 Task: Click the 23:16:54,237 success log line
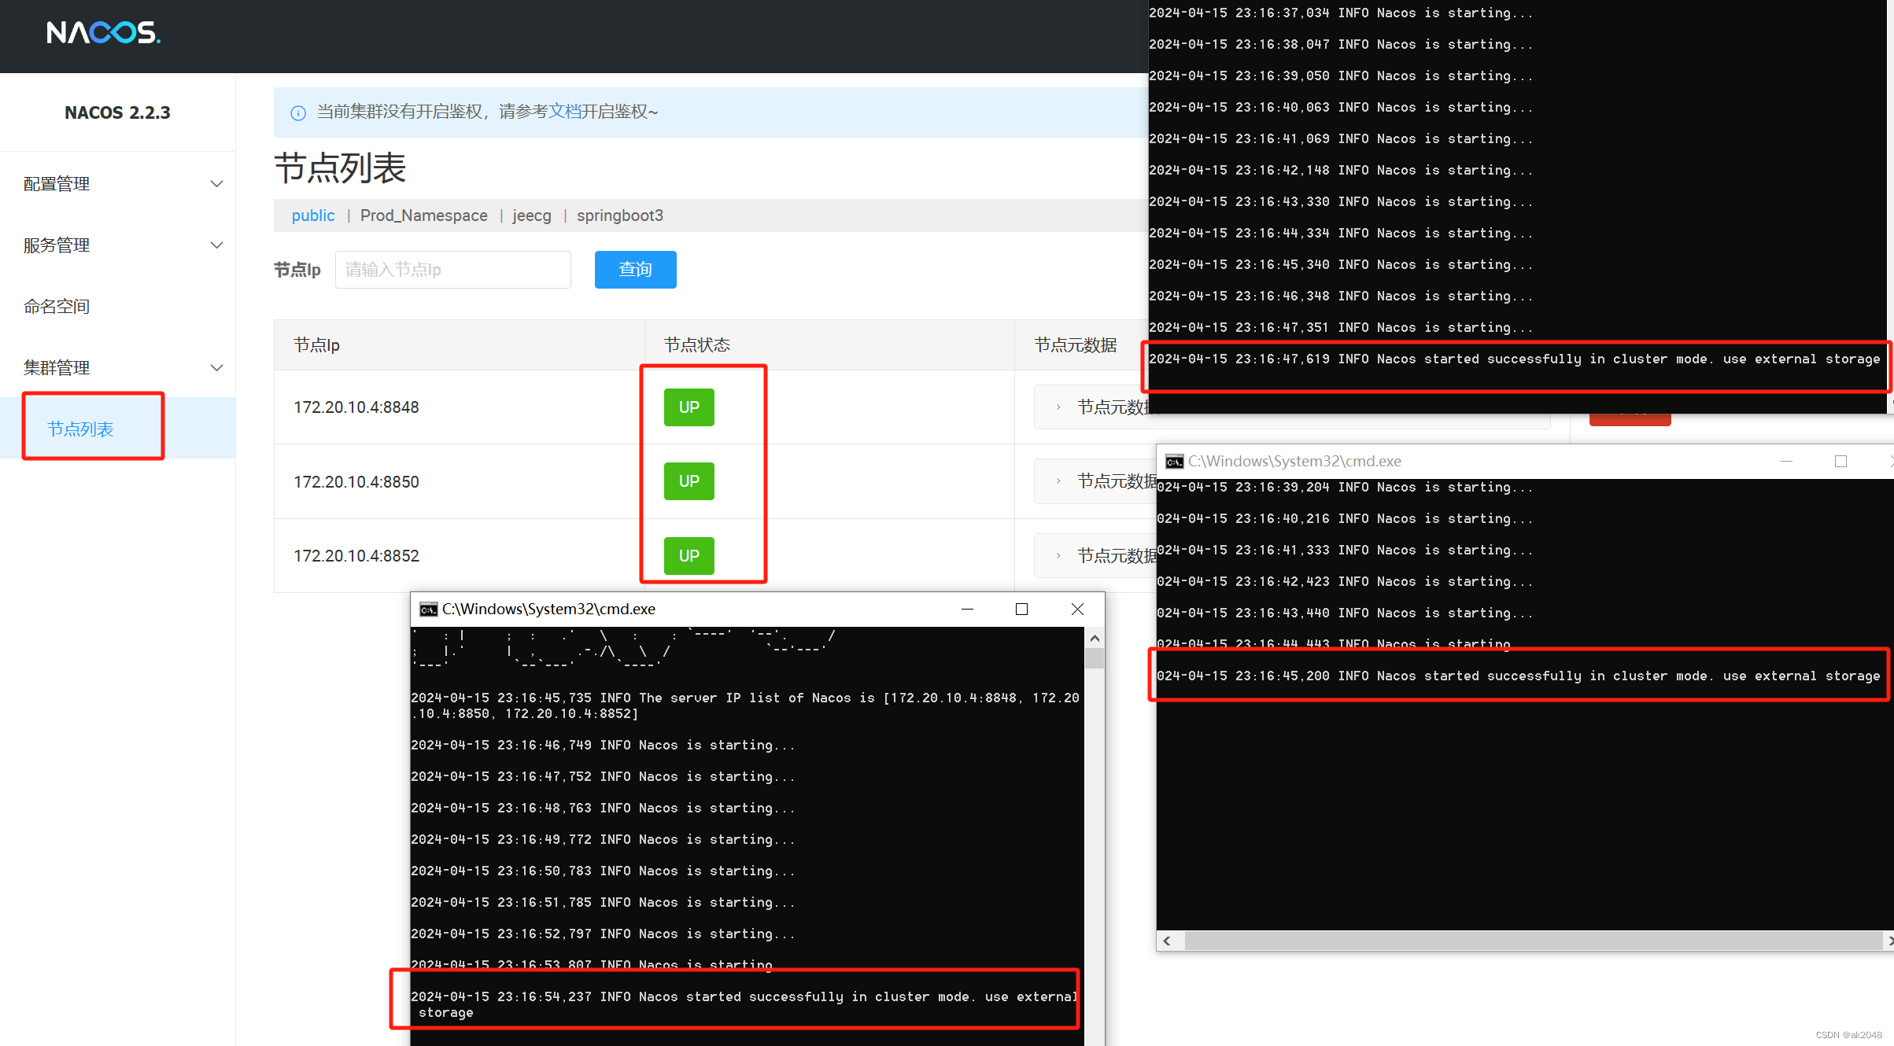click(x=744, y=1005)
